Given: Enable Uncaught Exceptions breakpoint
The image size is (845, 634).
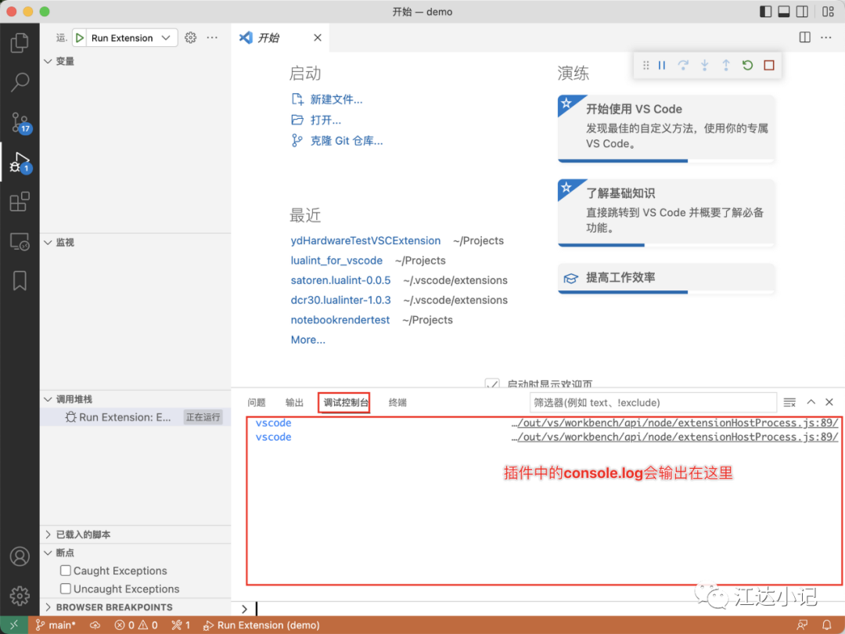Looking at the screenshot, I should (x=66, y=589).
